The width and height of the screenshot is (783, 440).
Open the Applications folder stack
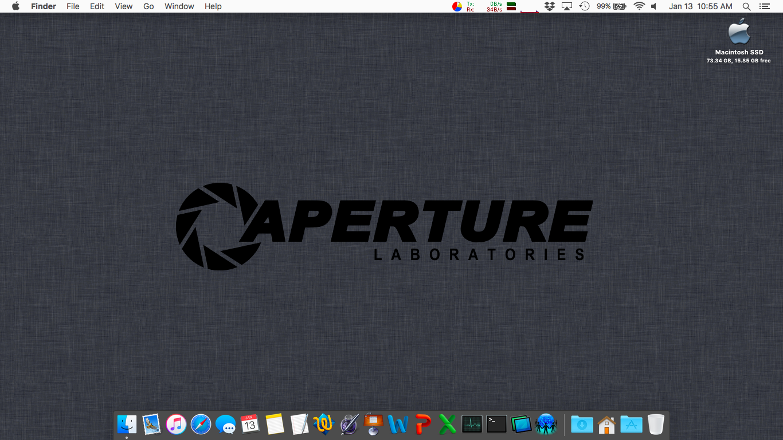click(x=631, y=425)
